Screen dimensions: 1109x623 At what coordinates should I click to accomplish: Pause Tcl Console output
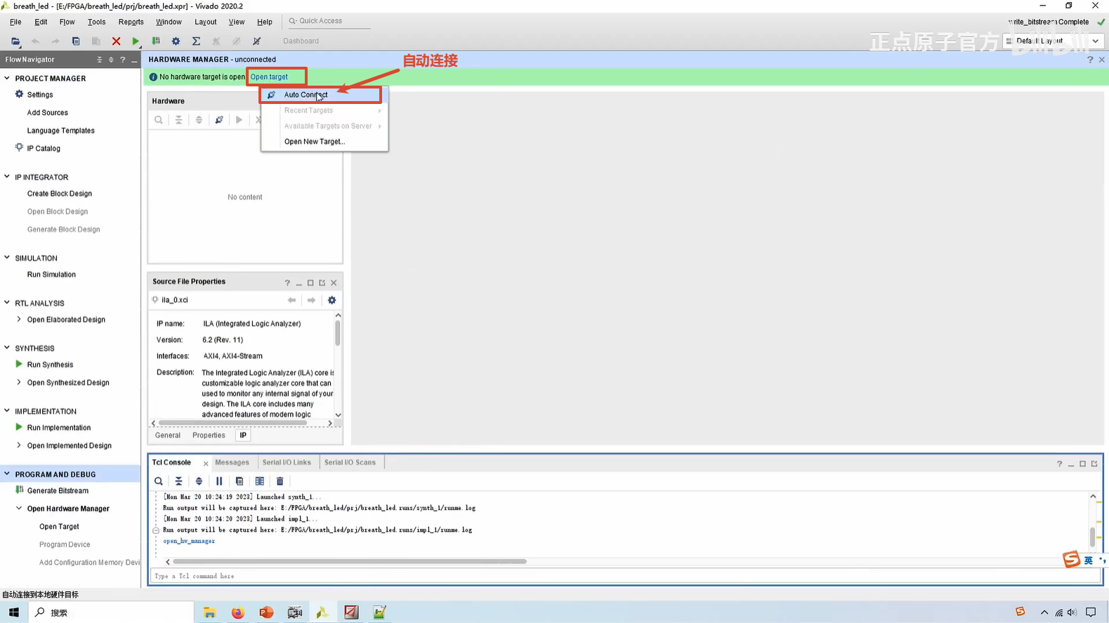[x=219, y=481]
